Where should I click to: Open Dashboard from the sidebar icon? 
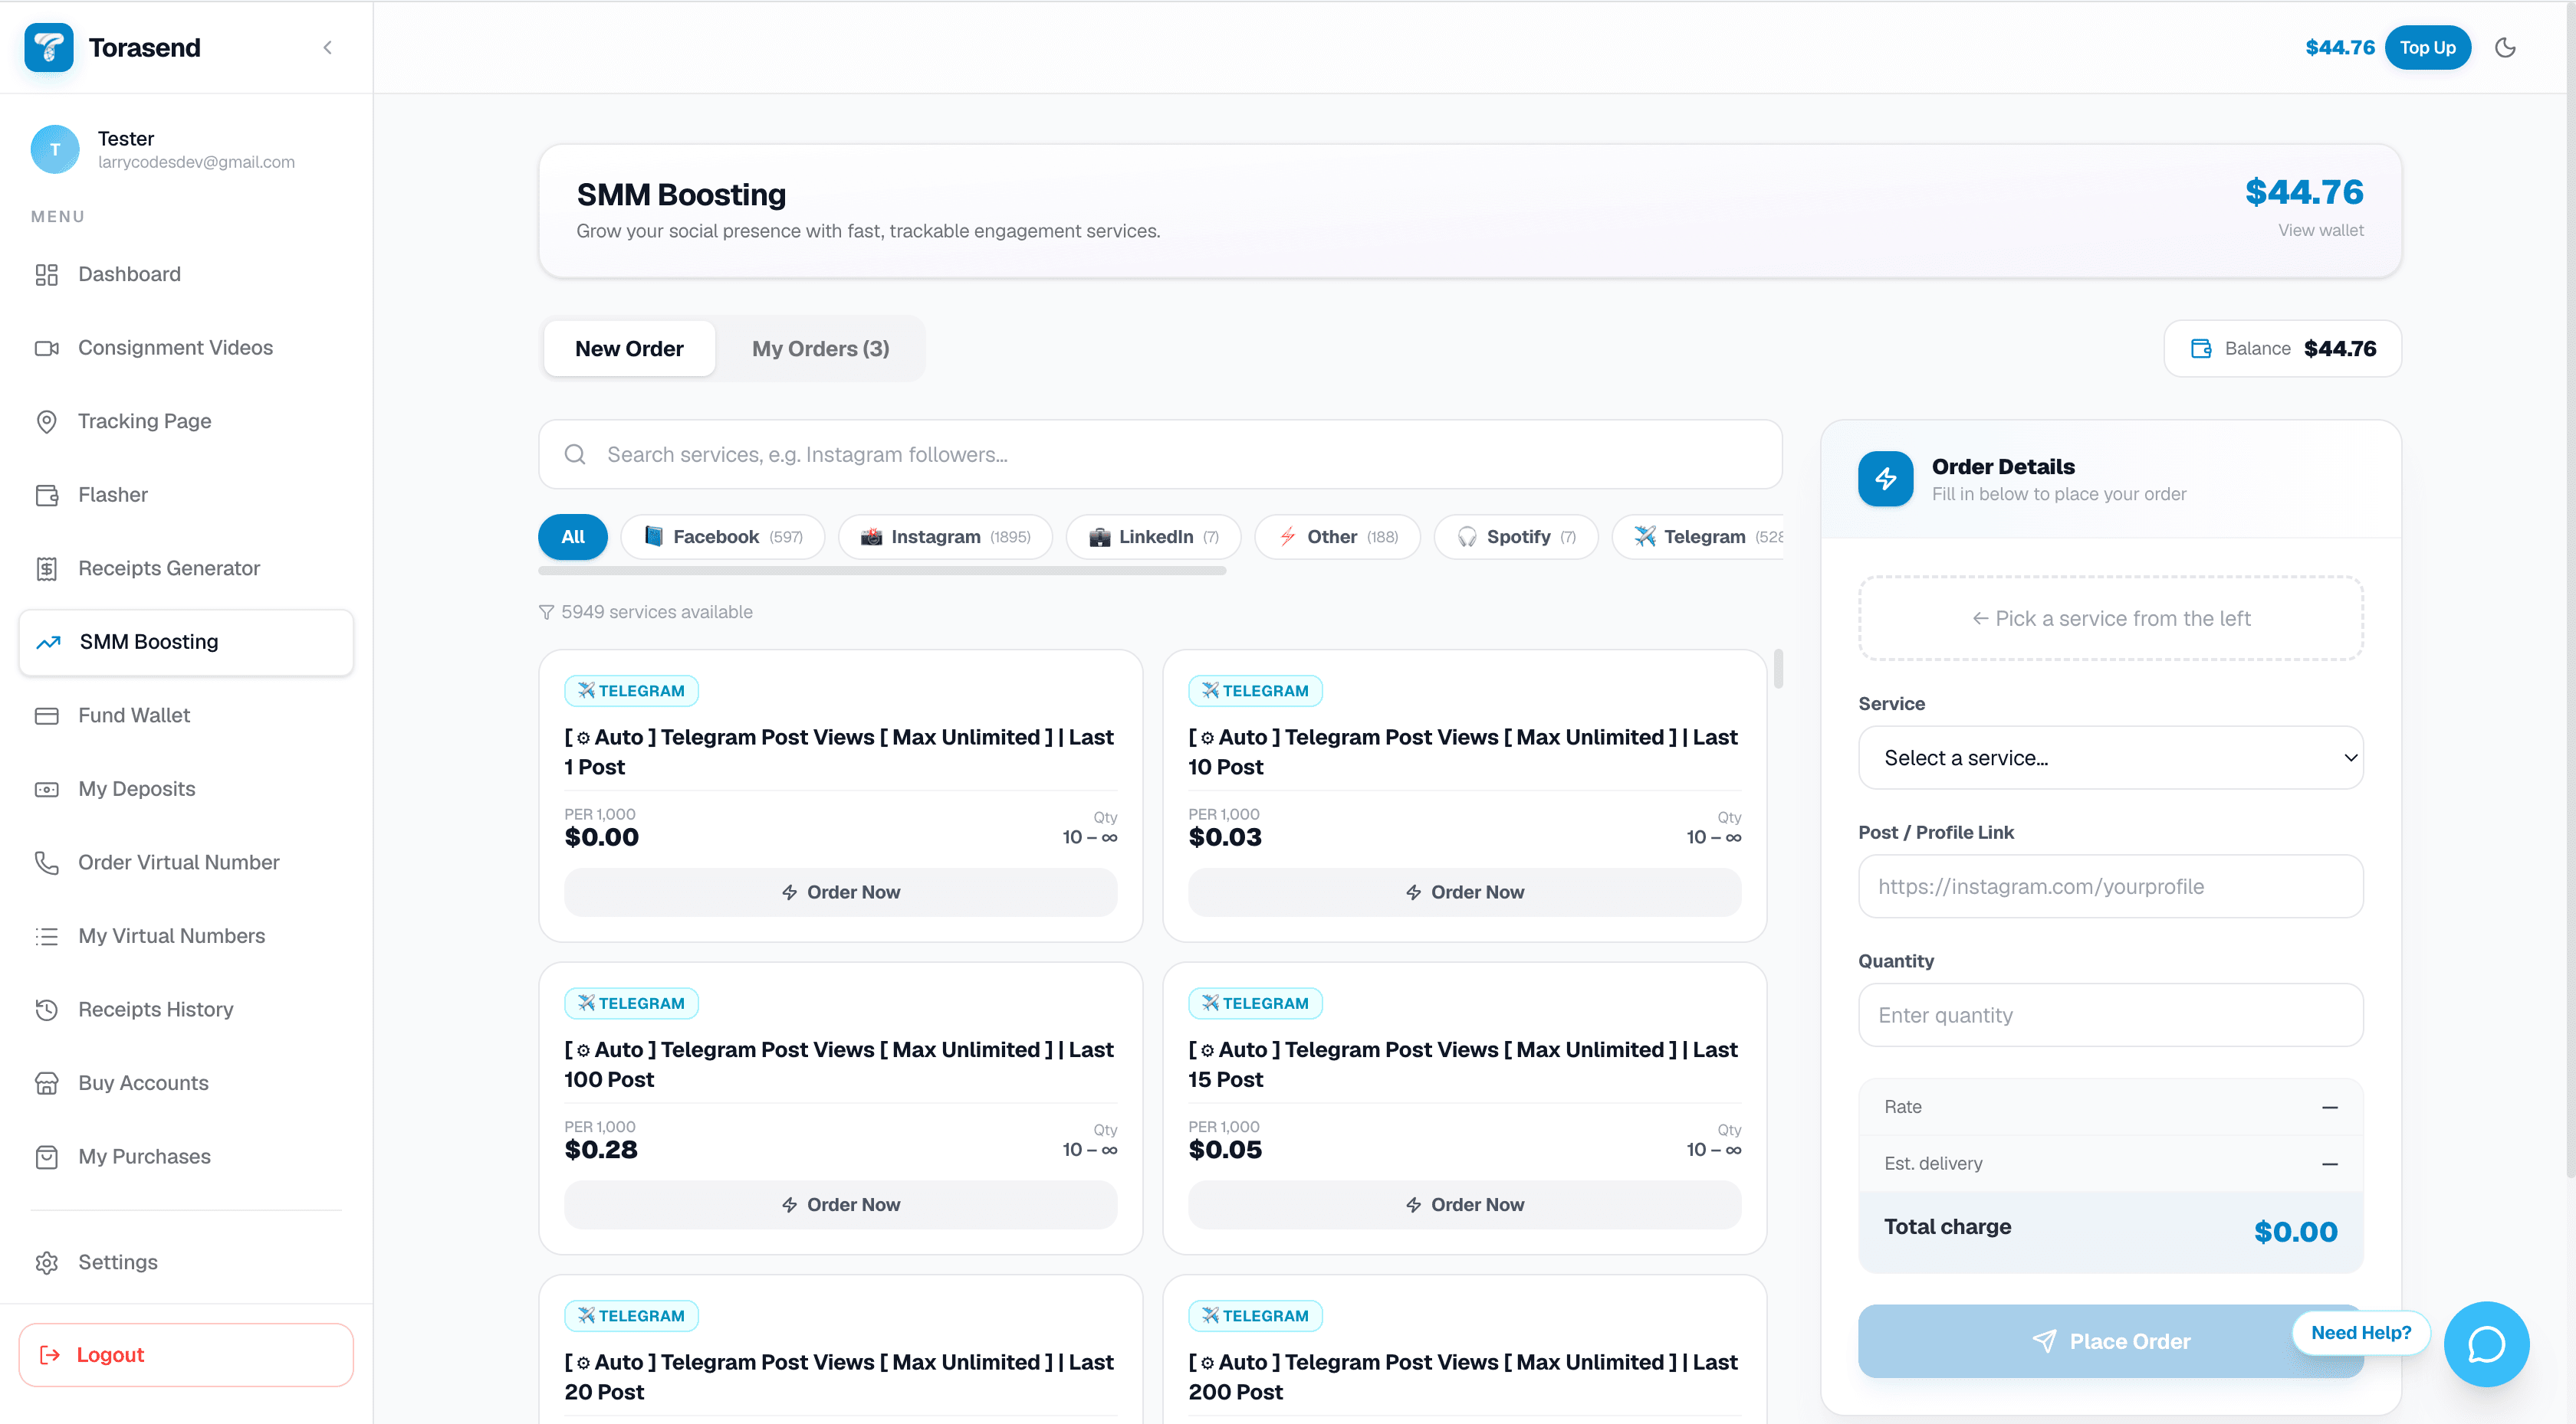(x=47, y=275)
